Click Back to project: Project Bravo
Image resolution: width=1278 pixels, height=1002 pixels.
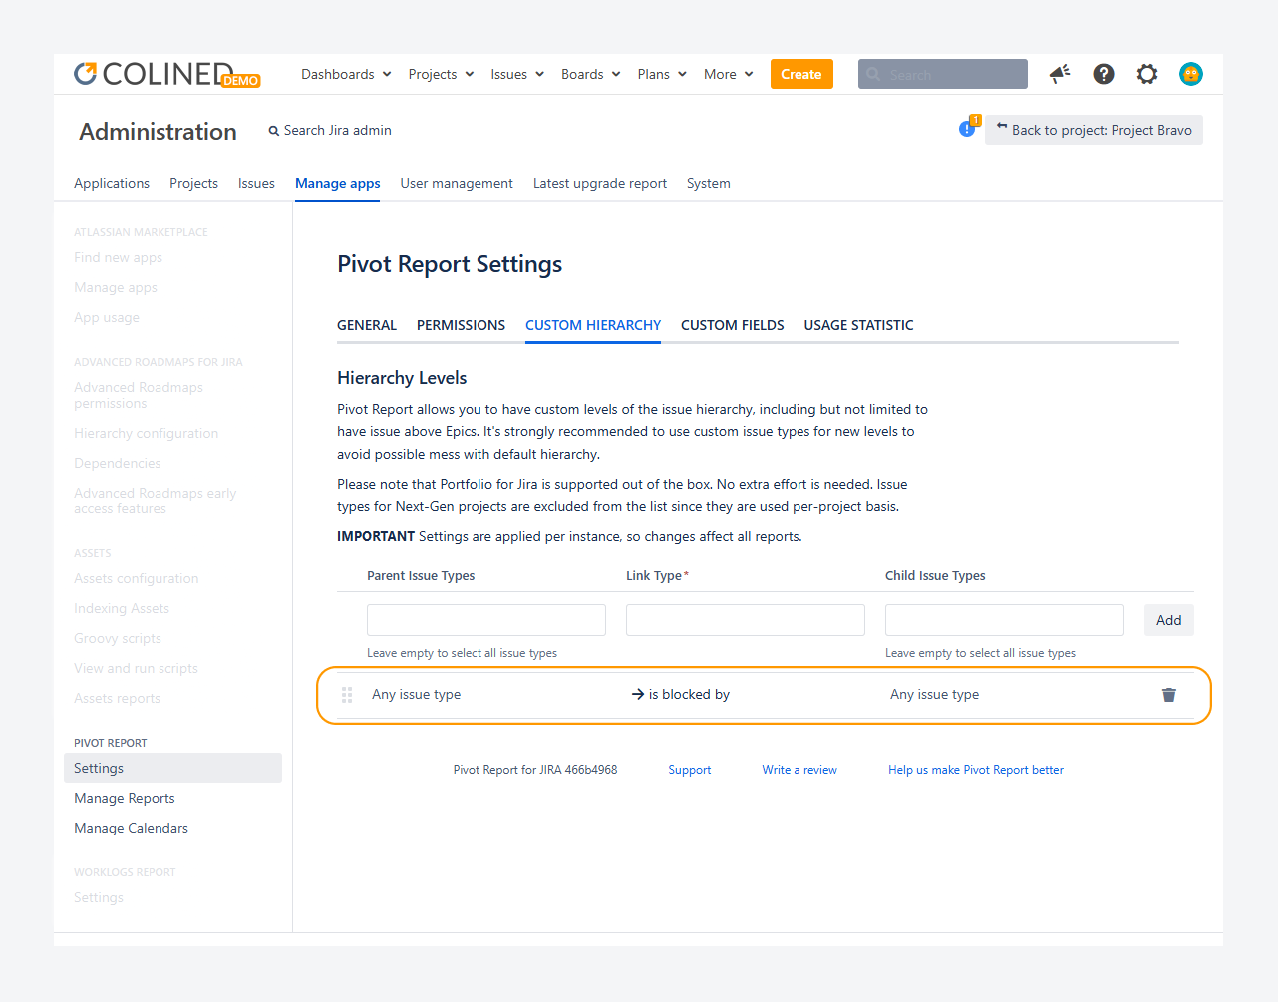1094,130
